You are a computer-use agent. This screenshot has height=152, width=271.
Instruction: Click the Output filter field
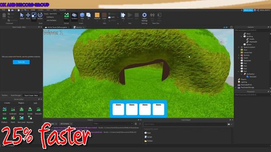tap(113, 124)
